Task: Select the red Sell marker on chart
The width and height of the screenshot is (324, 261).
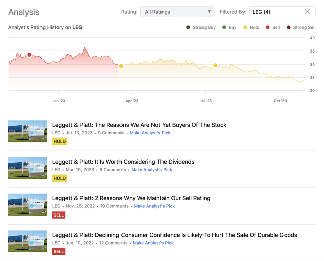Action: coord(29,55)
